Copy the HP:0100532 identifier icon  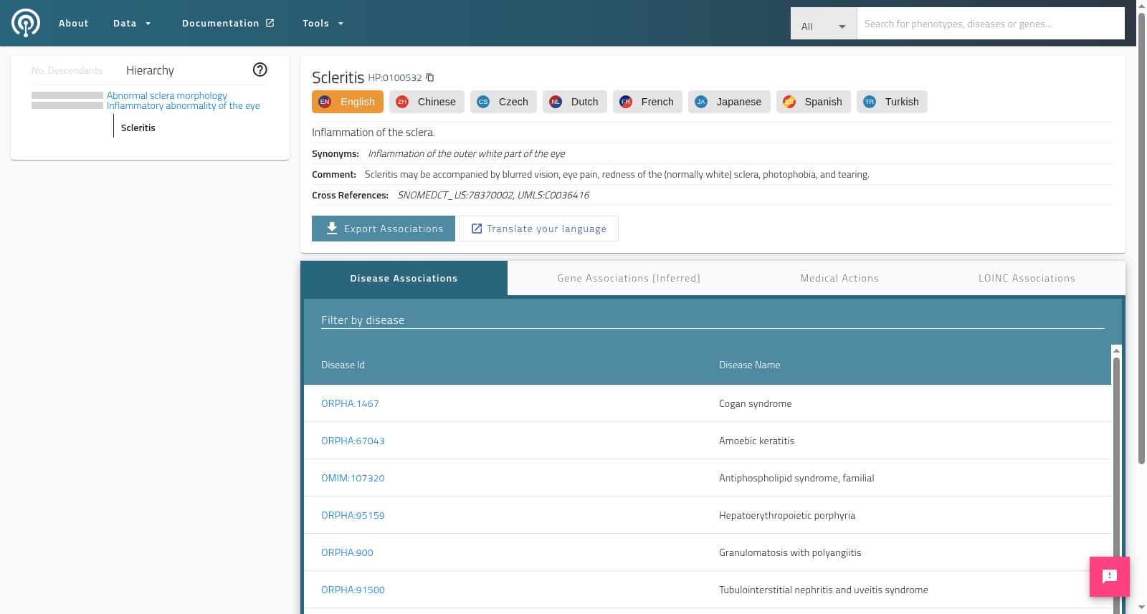tap(430, 77)
